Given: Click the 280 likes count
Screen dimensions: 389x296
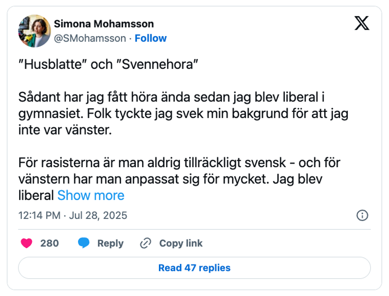Looking at the screenshot, I should (49, 243).
